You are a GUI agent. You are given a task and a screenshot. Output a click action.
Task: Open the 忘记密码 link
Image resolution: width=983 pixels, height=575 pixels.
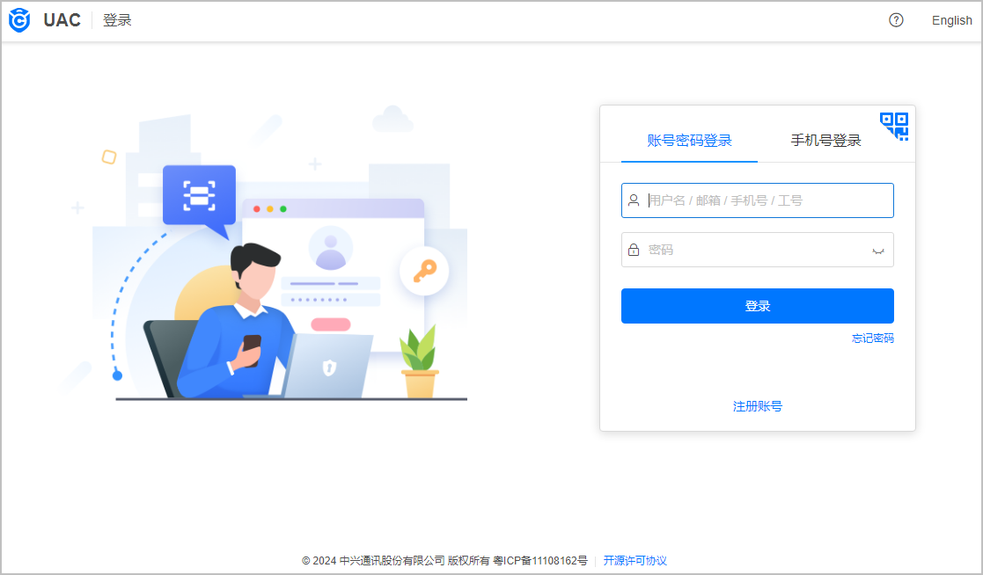[x=873, y=338]
